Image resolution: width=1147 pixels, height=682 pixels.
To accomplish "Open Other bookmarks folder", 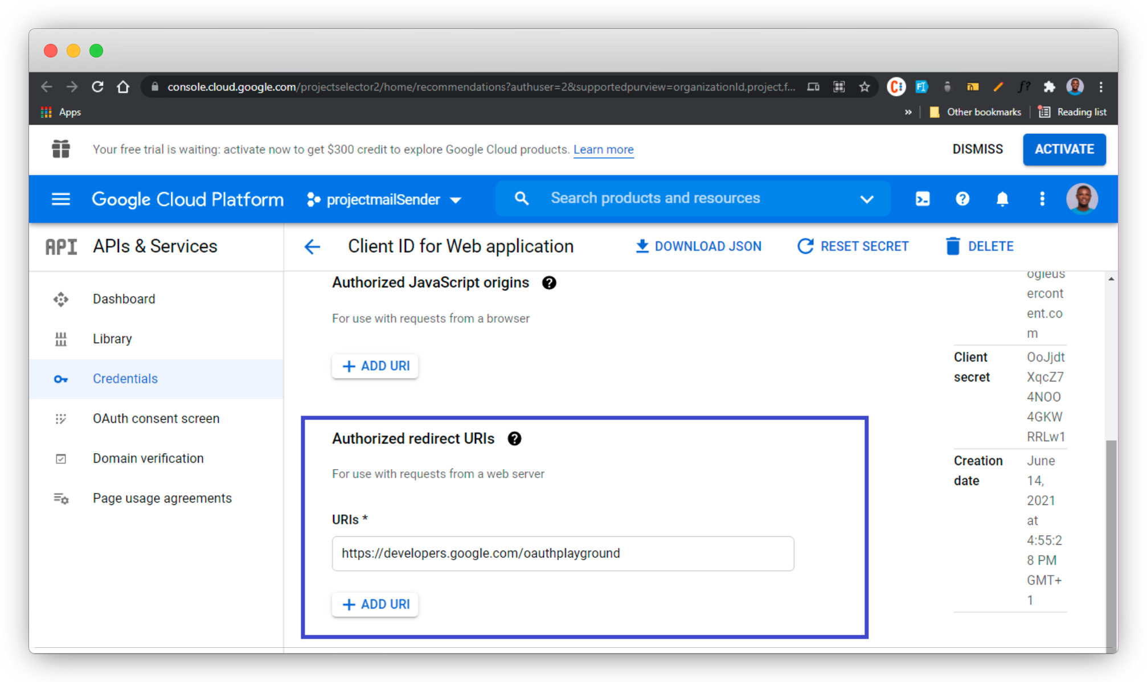I will tap(975, 112).
